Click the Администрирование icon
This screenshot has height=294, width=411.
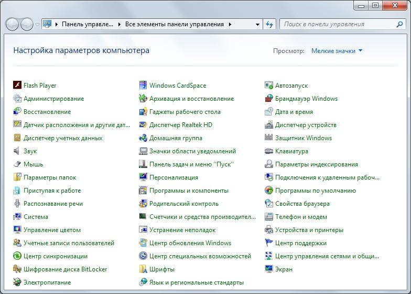pos(17,98)
